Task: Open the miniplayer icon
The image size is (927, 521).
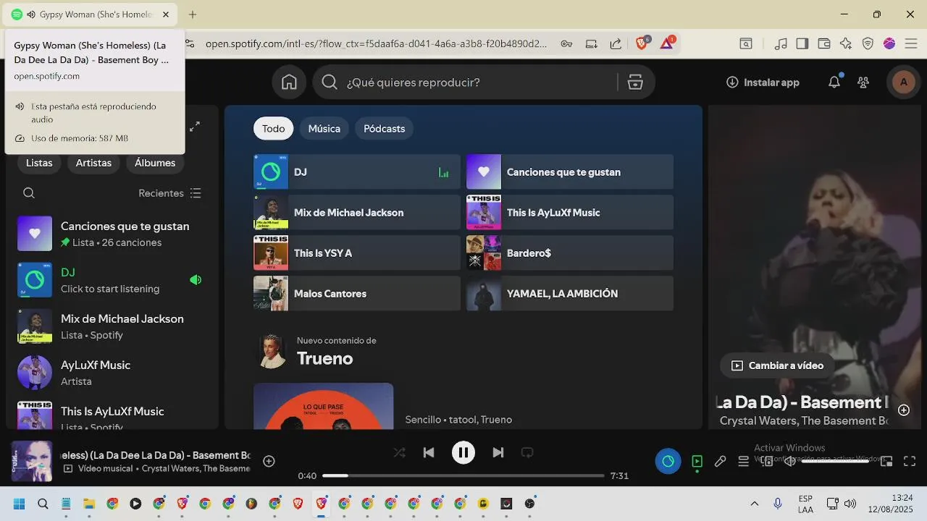Action: coord(886,461)
